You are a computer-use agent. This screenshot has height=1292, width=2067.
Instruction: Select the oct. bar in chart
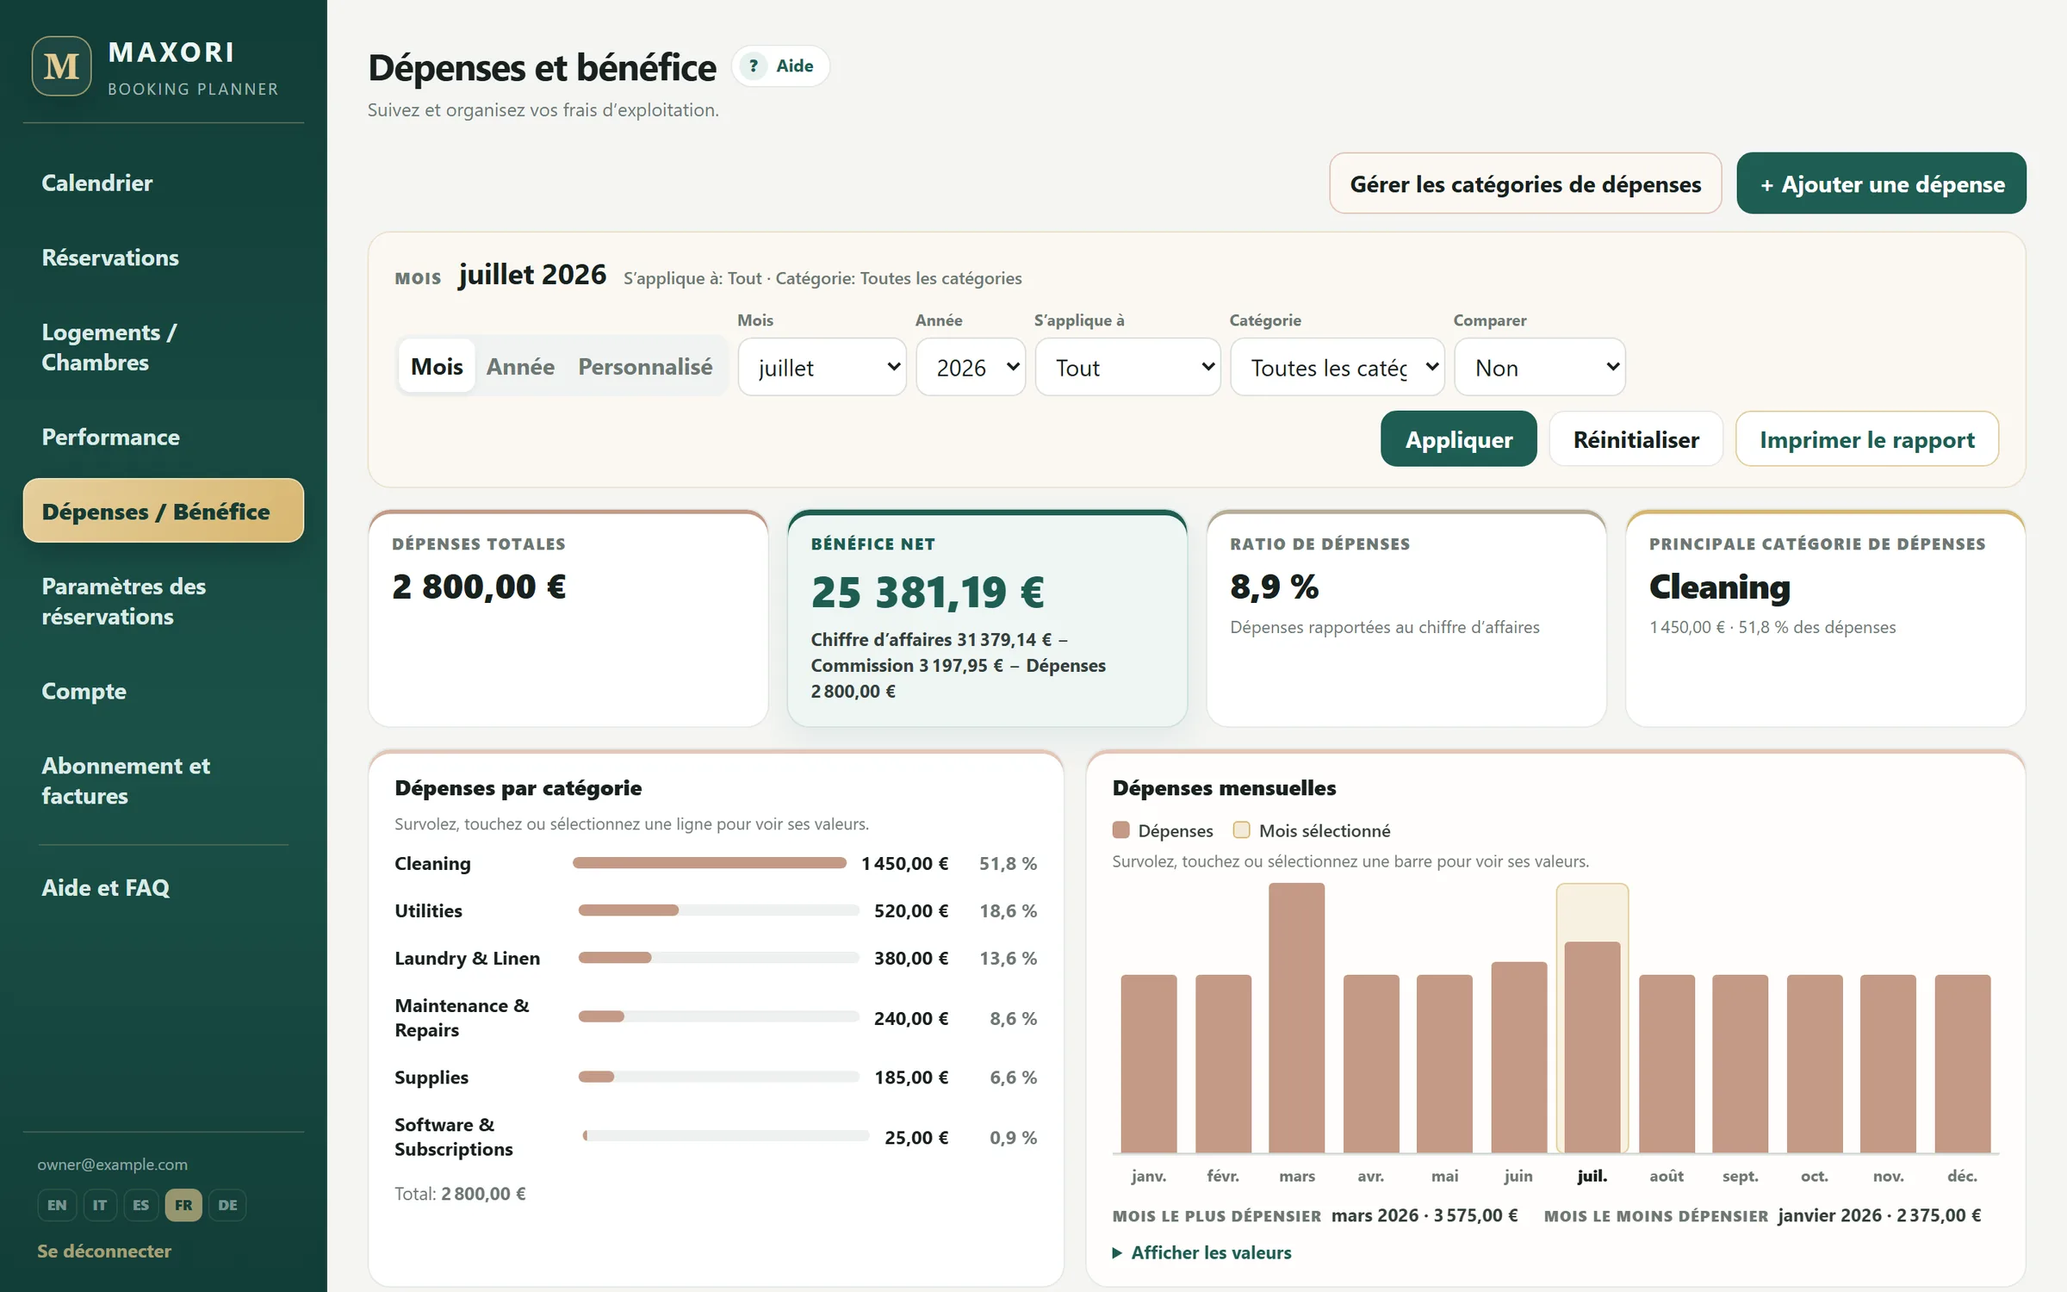click(1815, 1064)
